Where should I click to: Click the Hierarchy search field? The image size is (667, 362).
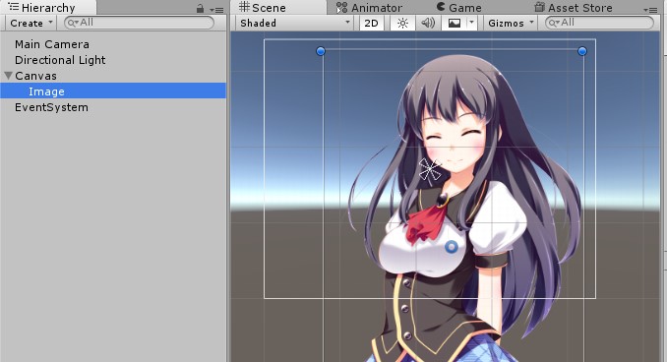[139, 23]
